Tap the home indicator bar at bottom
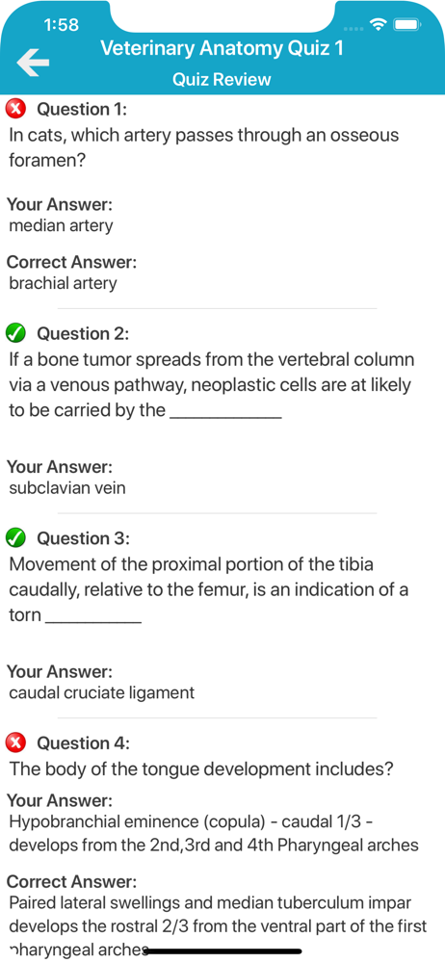This screenshot has width=445, height=963. pyautogui.click(x=222, y=951)
